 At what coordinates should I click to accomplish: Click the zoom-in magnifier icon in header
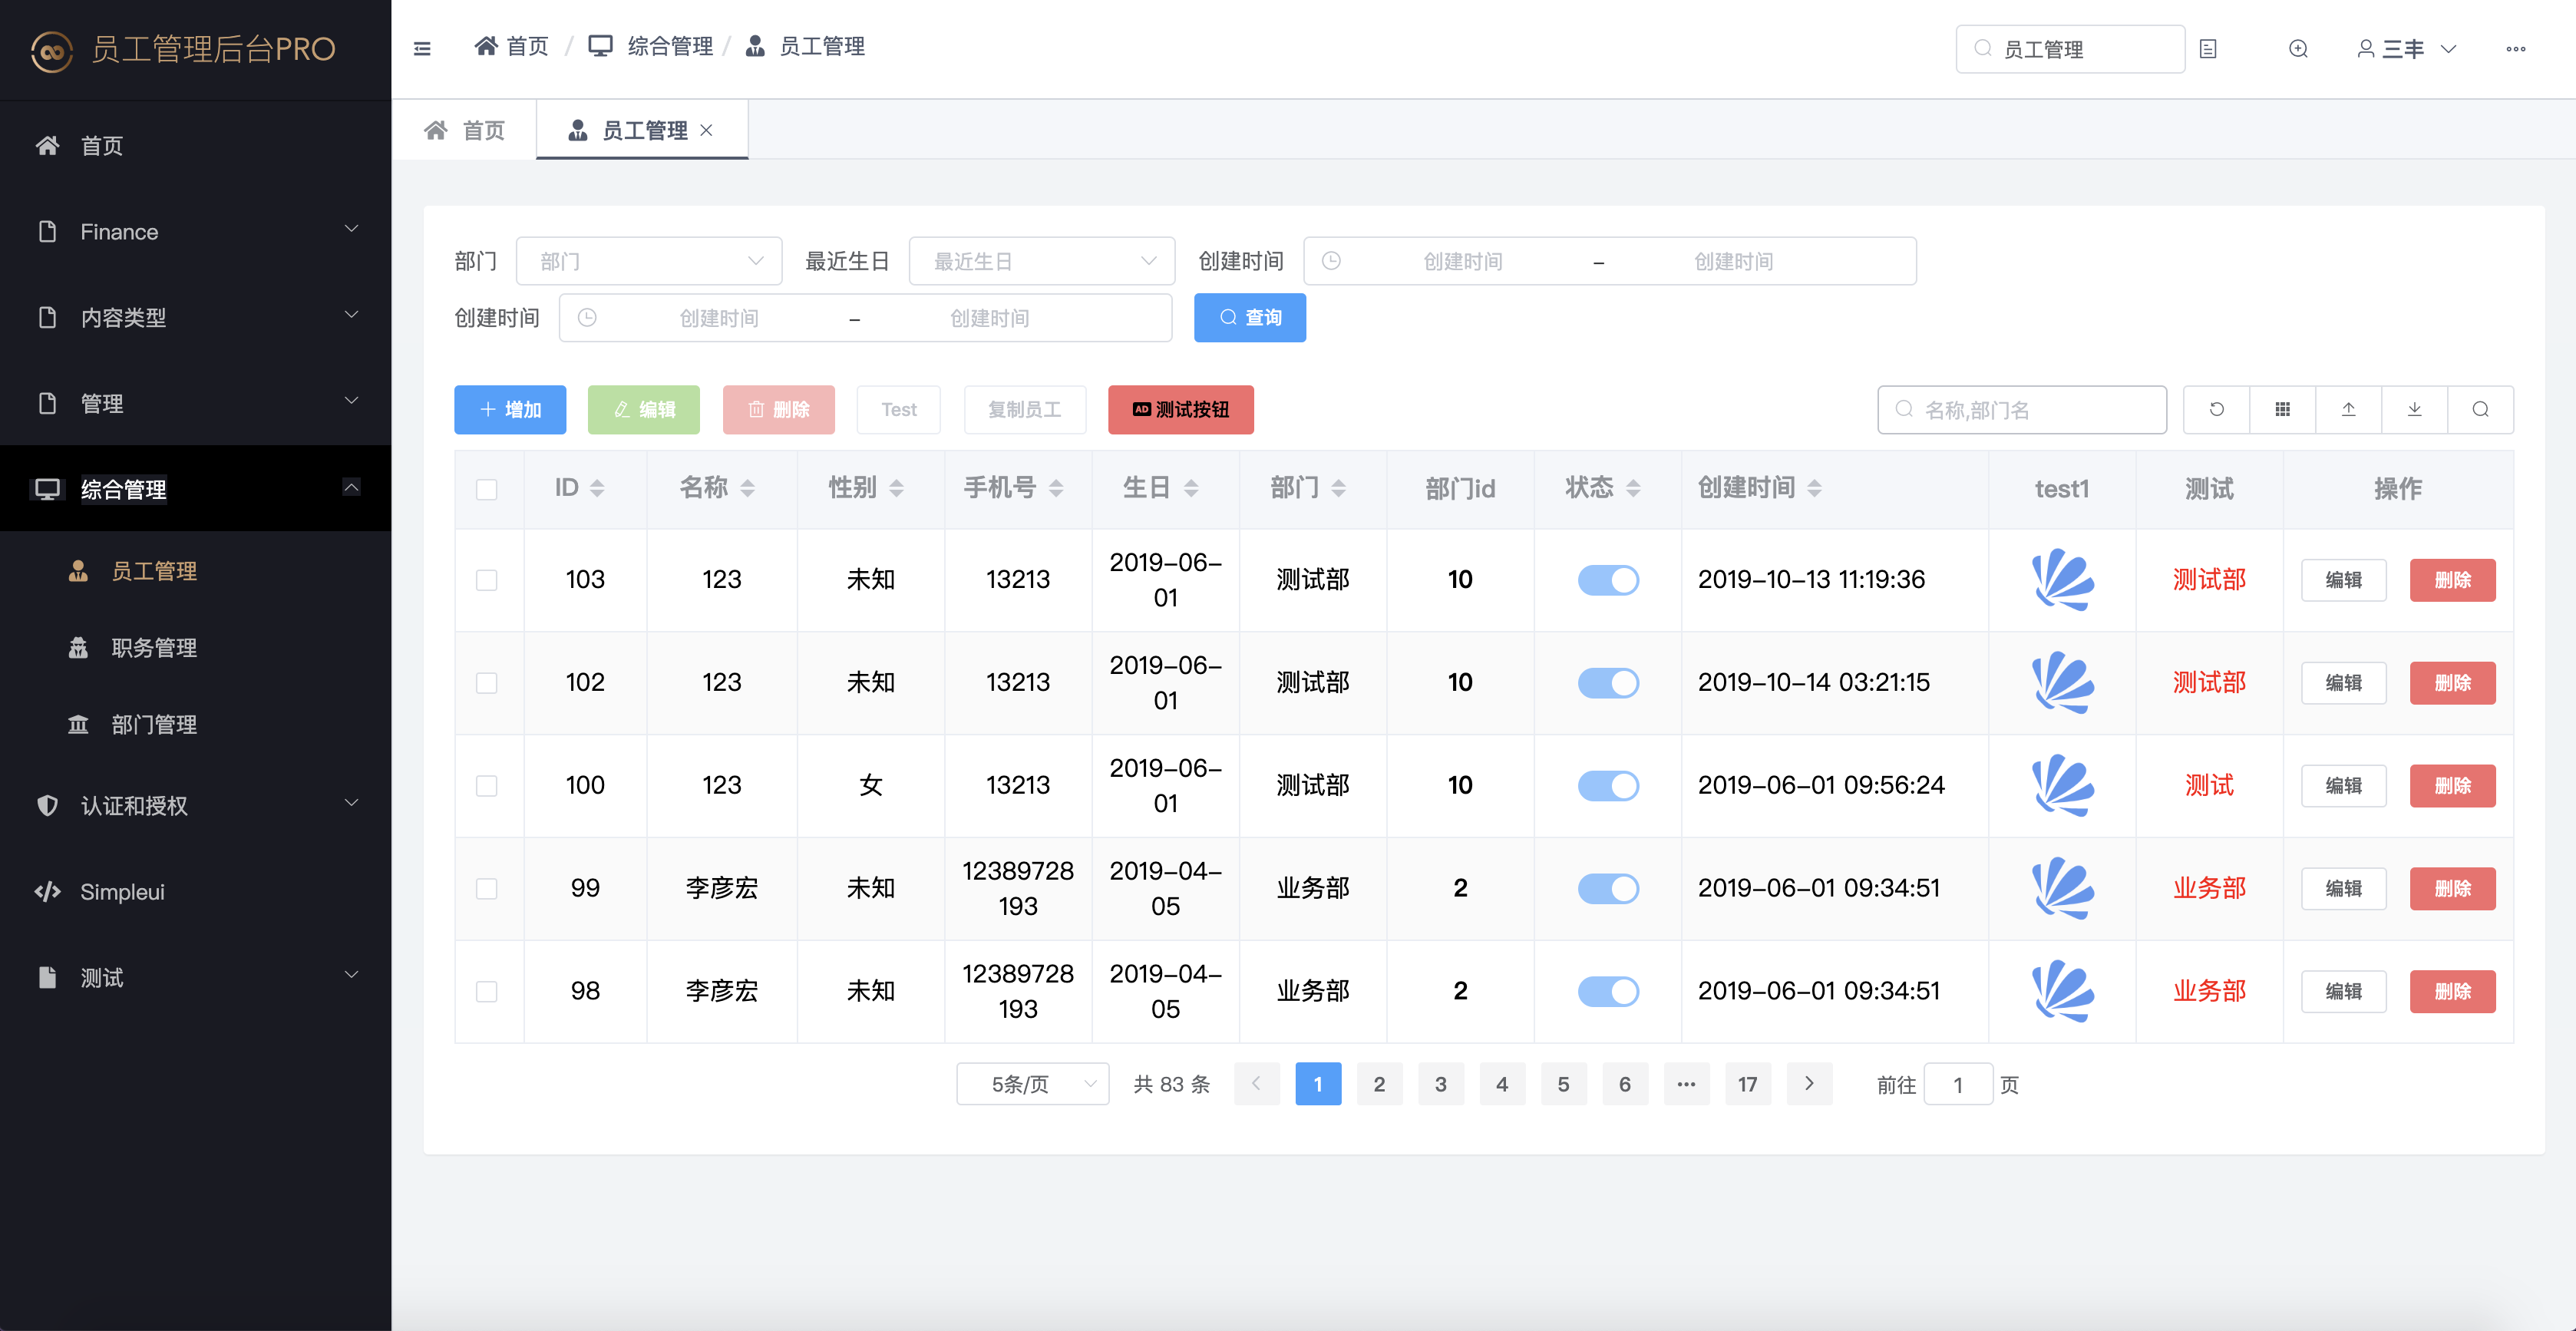[x=2298, y=49]
